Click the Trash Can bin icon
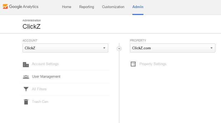Viewport: 221px width, 123px height. tap(26, 102)
